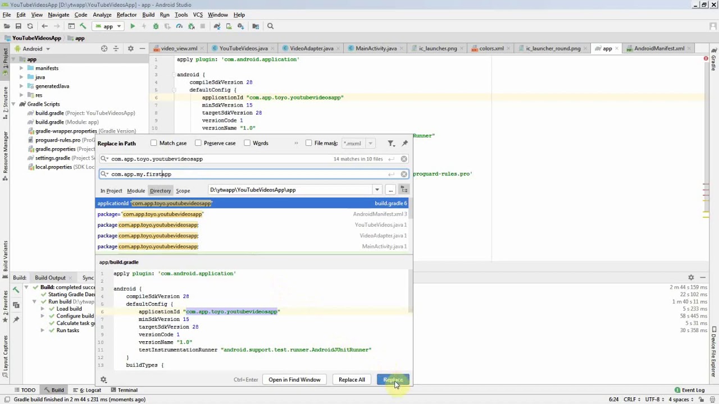Screen dimensions: 719x404
Task: Expand the Run tasks node
Action: [42, 330]
